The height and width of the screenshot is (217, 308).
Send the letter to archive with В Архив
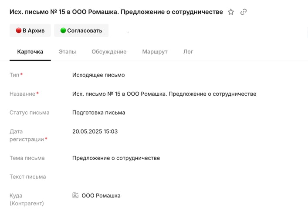30,30
